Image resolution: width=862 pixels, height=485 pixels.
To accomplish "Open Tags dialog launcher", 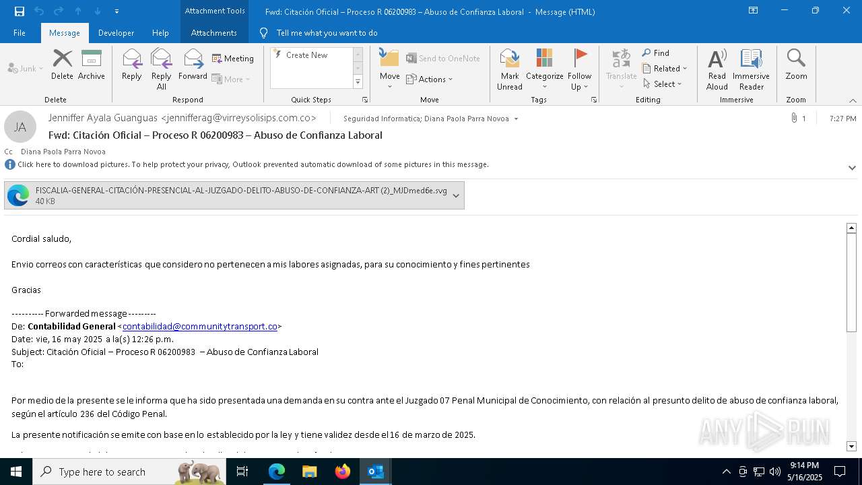I will [594, 100].
